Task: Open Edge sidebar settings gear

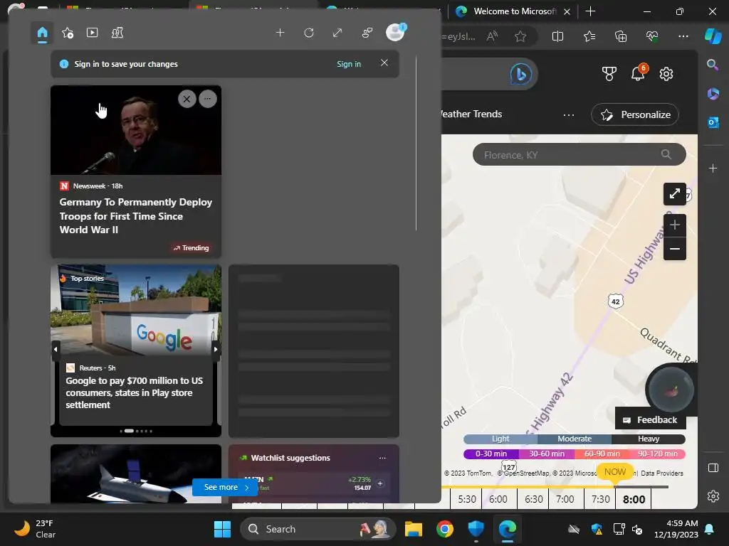Action: [713, 496]
